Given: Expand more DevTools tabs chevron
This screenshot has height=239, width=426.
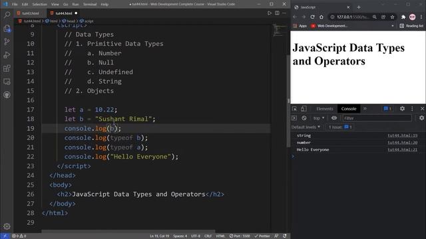Looking at the screenshot, I should tap(365, 109).
